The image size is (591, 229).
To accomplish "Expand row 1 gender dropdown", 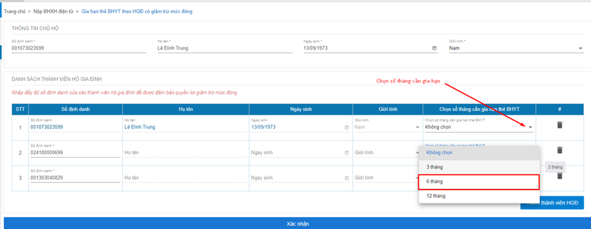I will click(x=417, y=127).
